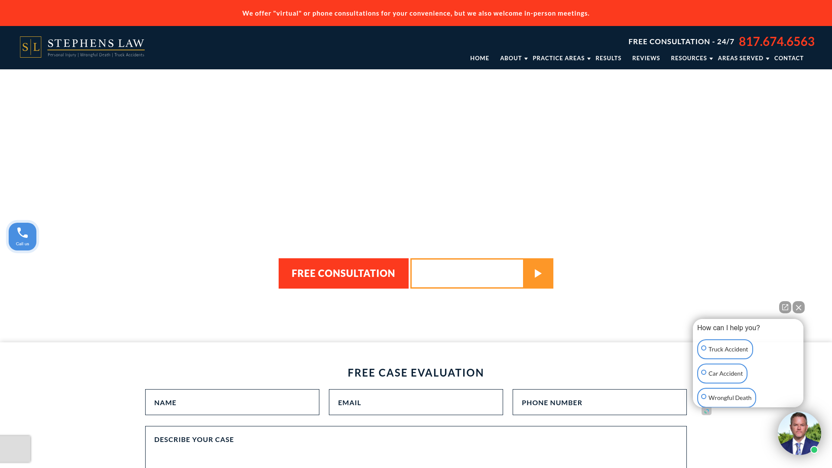Select Truck Accident chat option
The width and height of the screenshot is (832, 468).
click(x=725, y=349)
